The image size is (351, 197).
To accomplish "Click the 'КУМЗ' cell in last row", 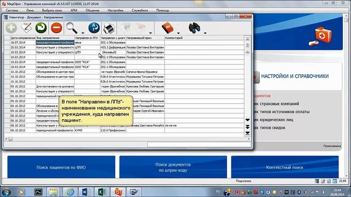I will (87, 130).
